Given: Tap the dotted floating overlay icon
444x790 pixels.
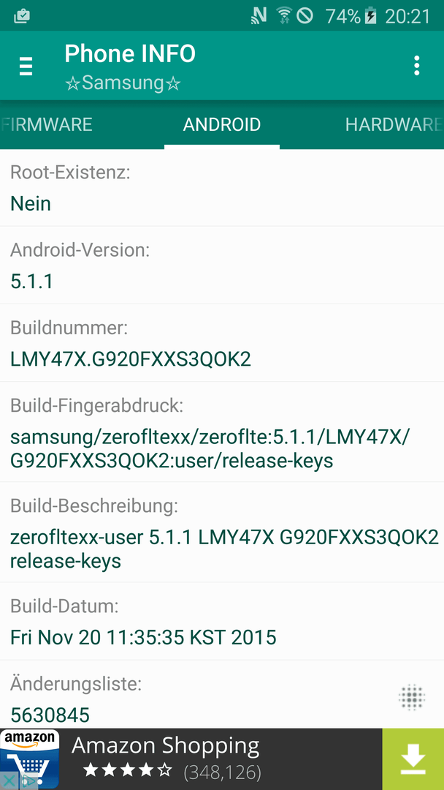Looking at the screenshot, I should (412, 697).
